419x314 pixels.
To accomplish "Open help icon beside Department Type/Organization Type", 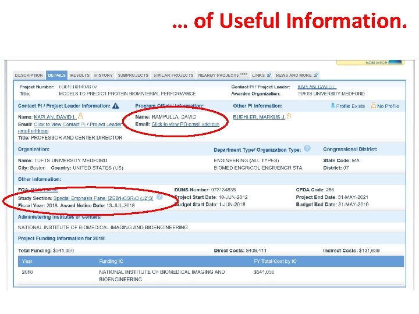I will [x=307, y=148].
